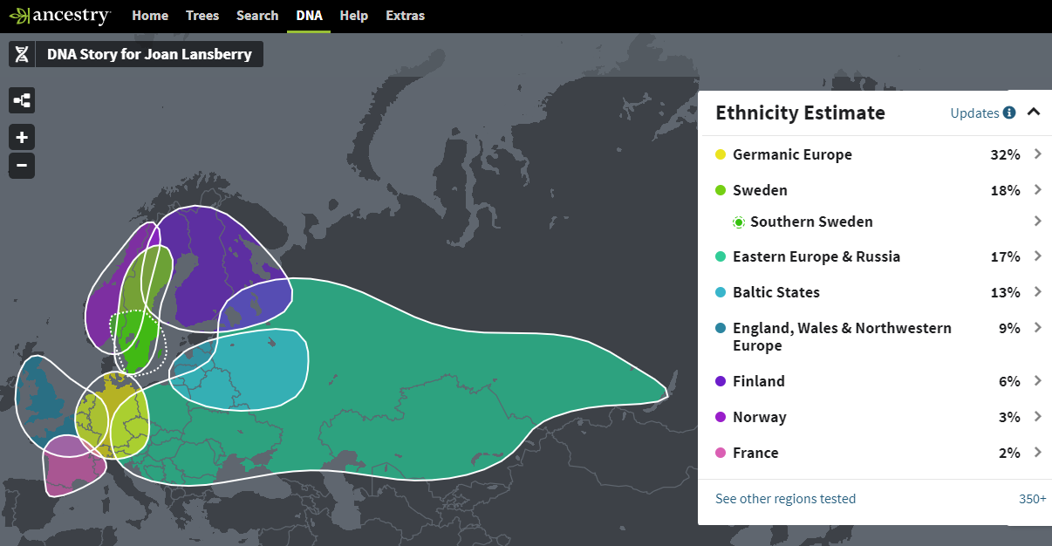Image resolution: width=1052 pixels, height=546 pixels.
Task: Zoom in on the map
Action: [22, 137]
